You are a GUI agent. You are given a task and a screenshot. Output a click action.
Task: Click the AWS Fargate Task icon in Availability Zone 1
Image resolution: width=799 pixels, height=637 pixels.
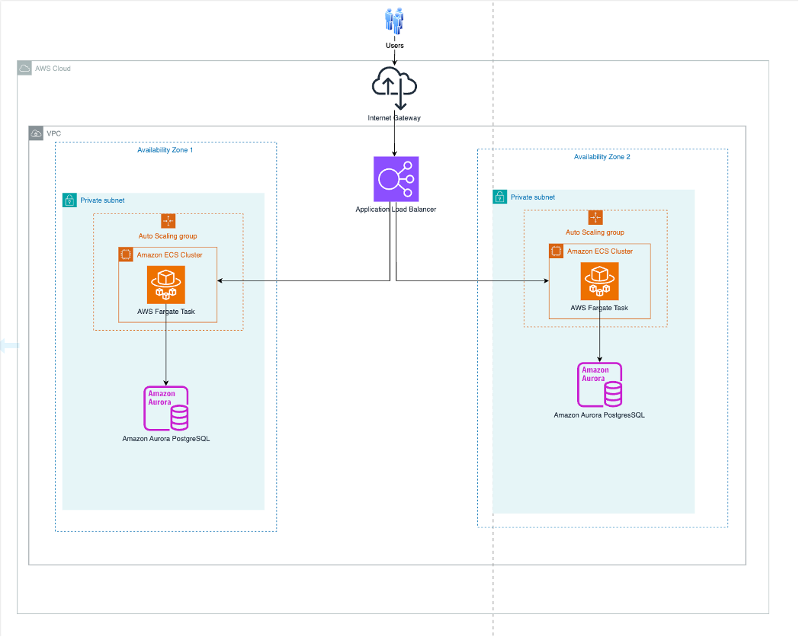(166, 285)
